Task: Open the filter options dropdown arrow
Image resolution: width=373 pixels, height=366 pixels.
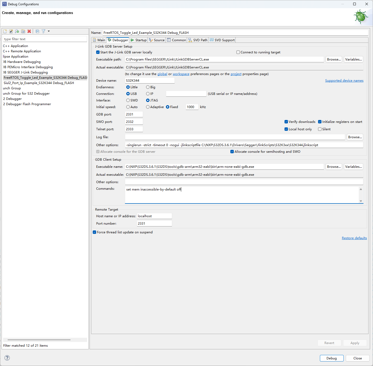Action: [49, 31]
